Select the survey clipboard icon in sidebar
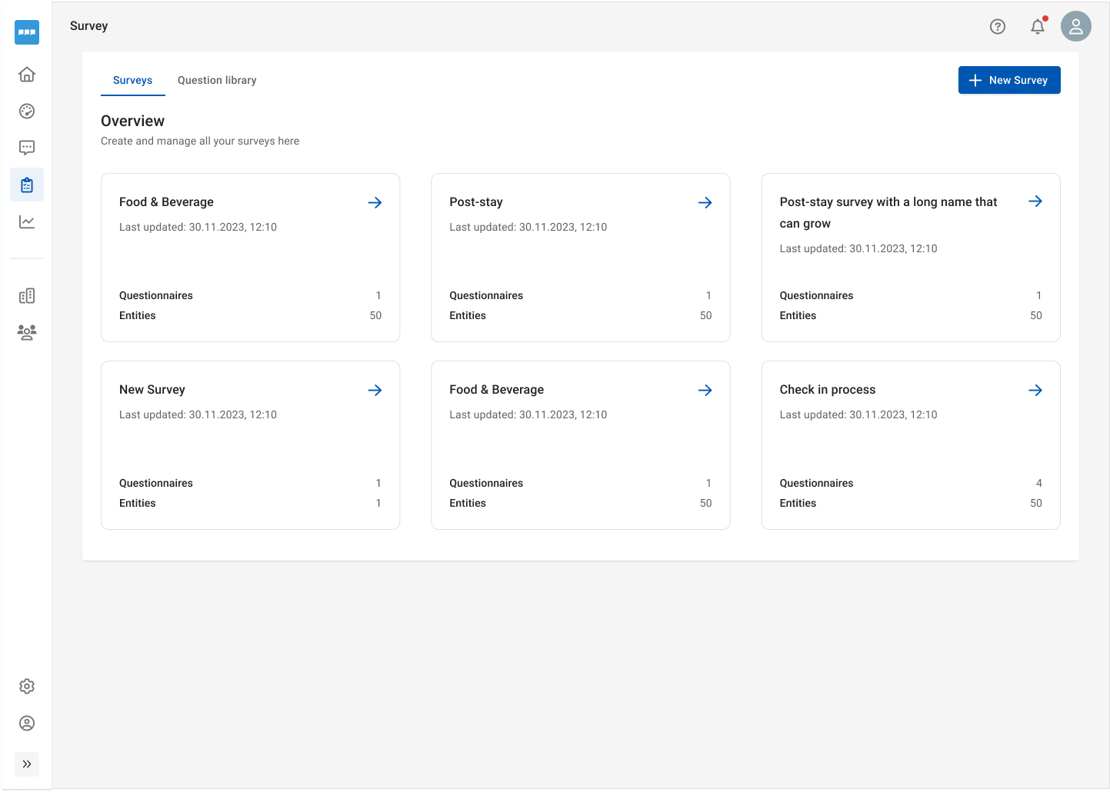Viewport: 1110px width, 792px height. pos(27,185)
